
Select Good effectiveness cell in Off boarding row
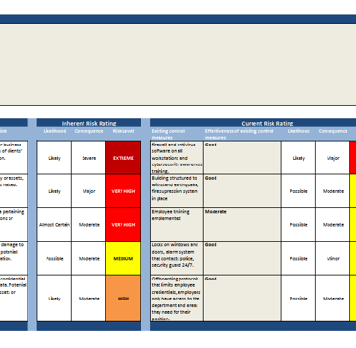point(242,299)
